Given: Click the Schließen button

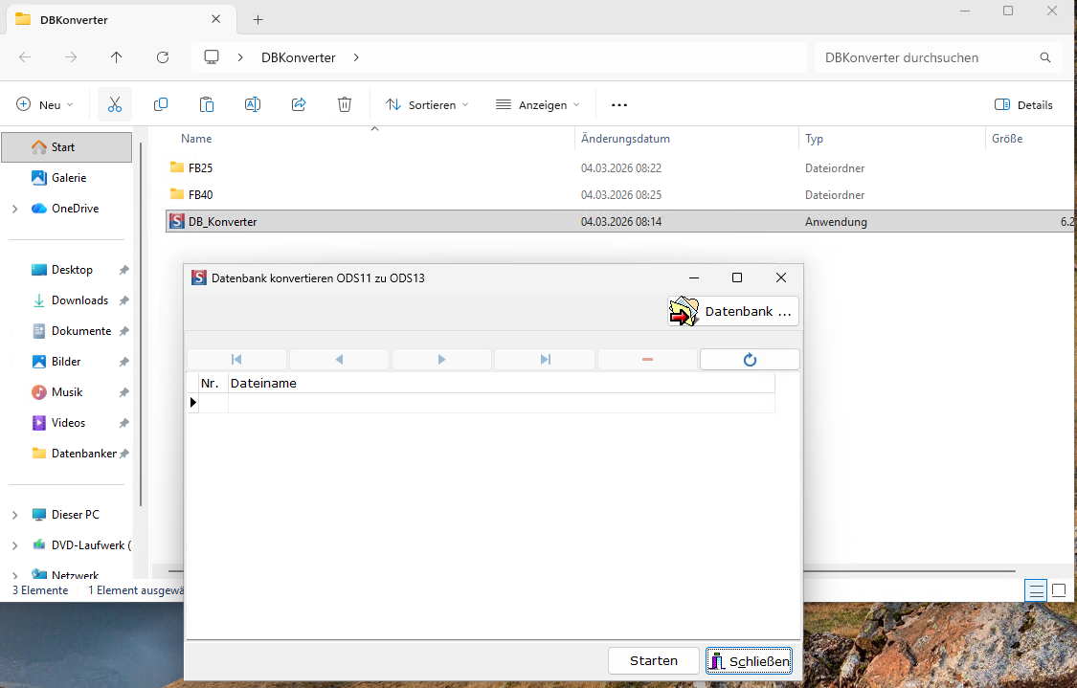Looking at the screenshot, I should point(749,661).
